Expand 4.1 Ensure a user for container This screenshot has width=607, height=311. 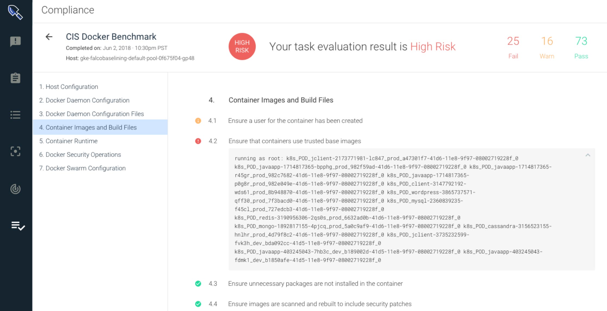click(295, 121)
